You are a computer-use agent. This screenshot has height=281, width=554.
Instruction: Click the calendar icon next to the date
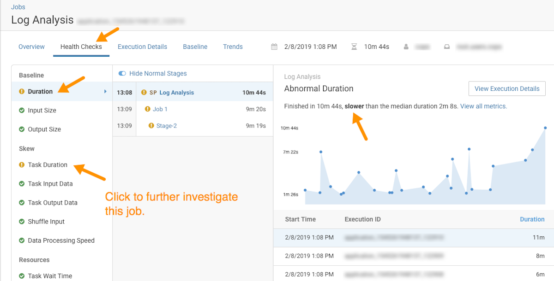[x=274, y=47]
